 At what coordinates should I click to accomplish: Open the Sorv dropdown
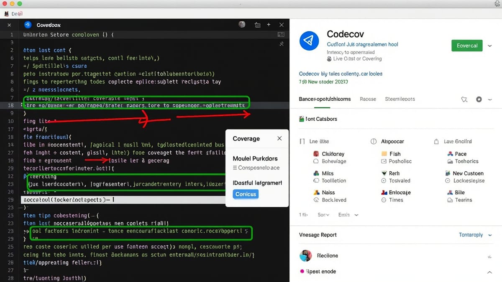(323, 215)
